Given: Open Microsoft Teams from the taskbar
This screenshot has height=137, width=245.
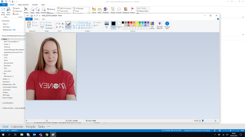Looking at the screenshot, I should pyautogui.click(x=41, y=135).
